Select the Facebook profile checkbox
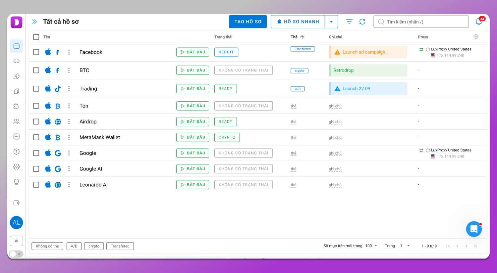The width and height of the screenshot is (497, 273). click(36, 52)
